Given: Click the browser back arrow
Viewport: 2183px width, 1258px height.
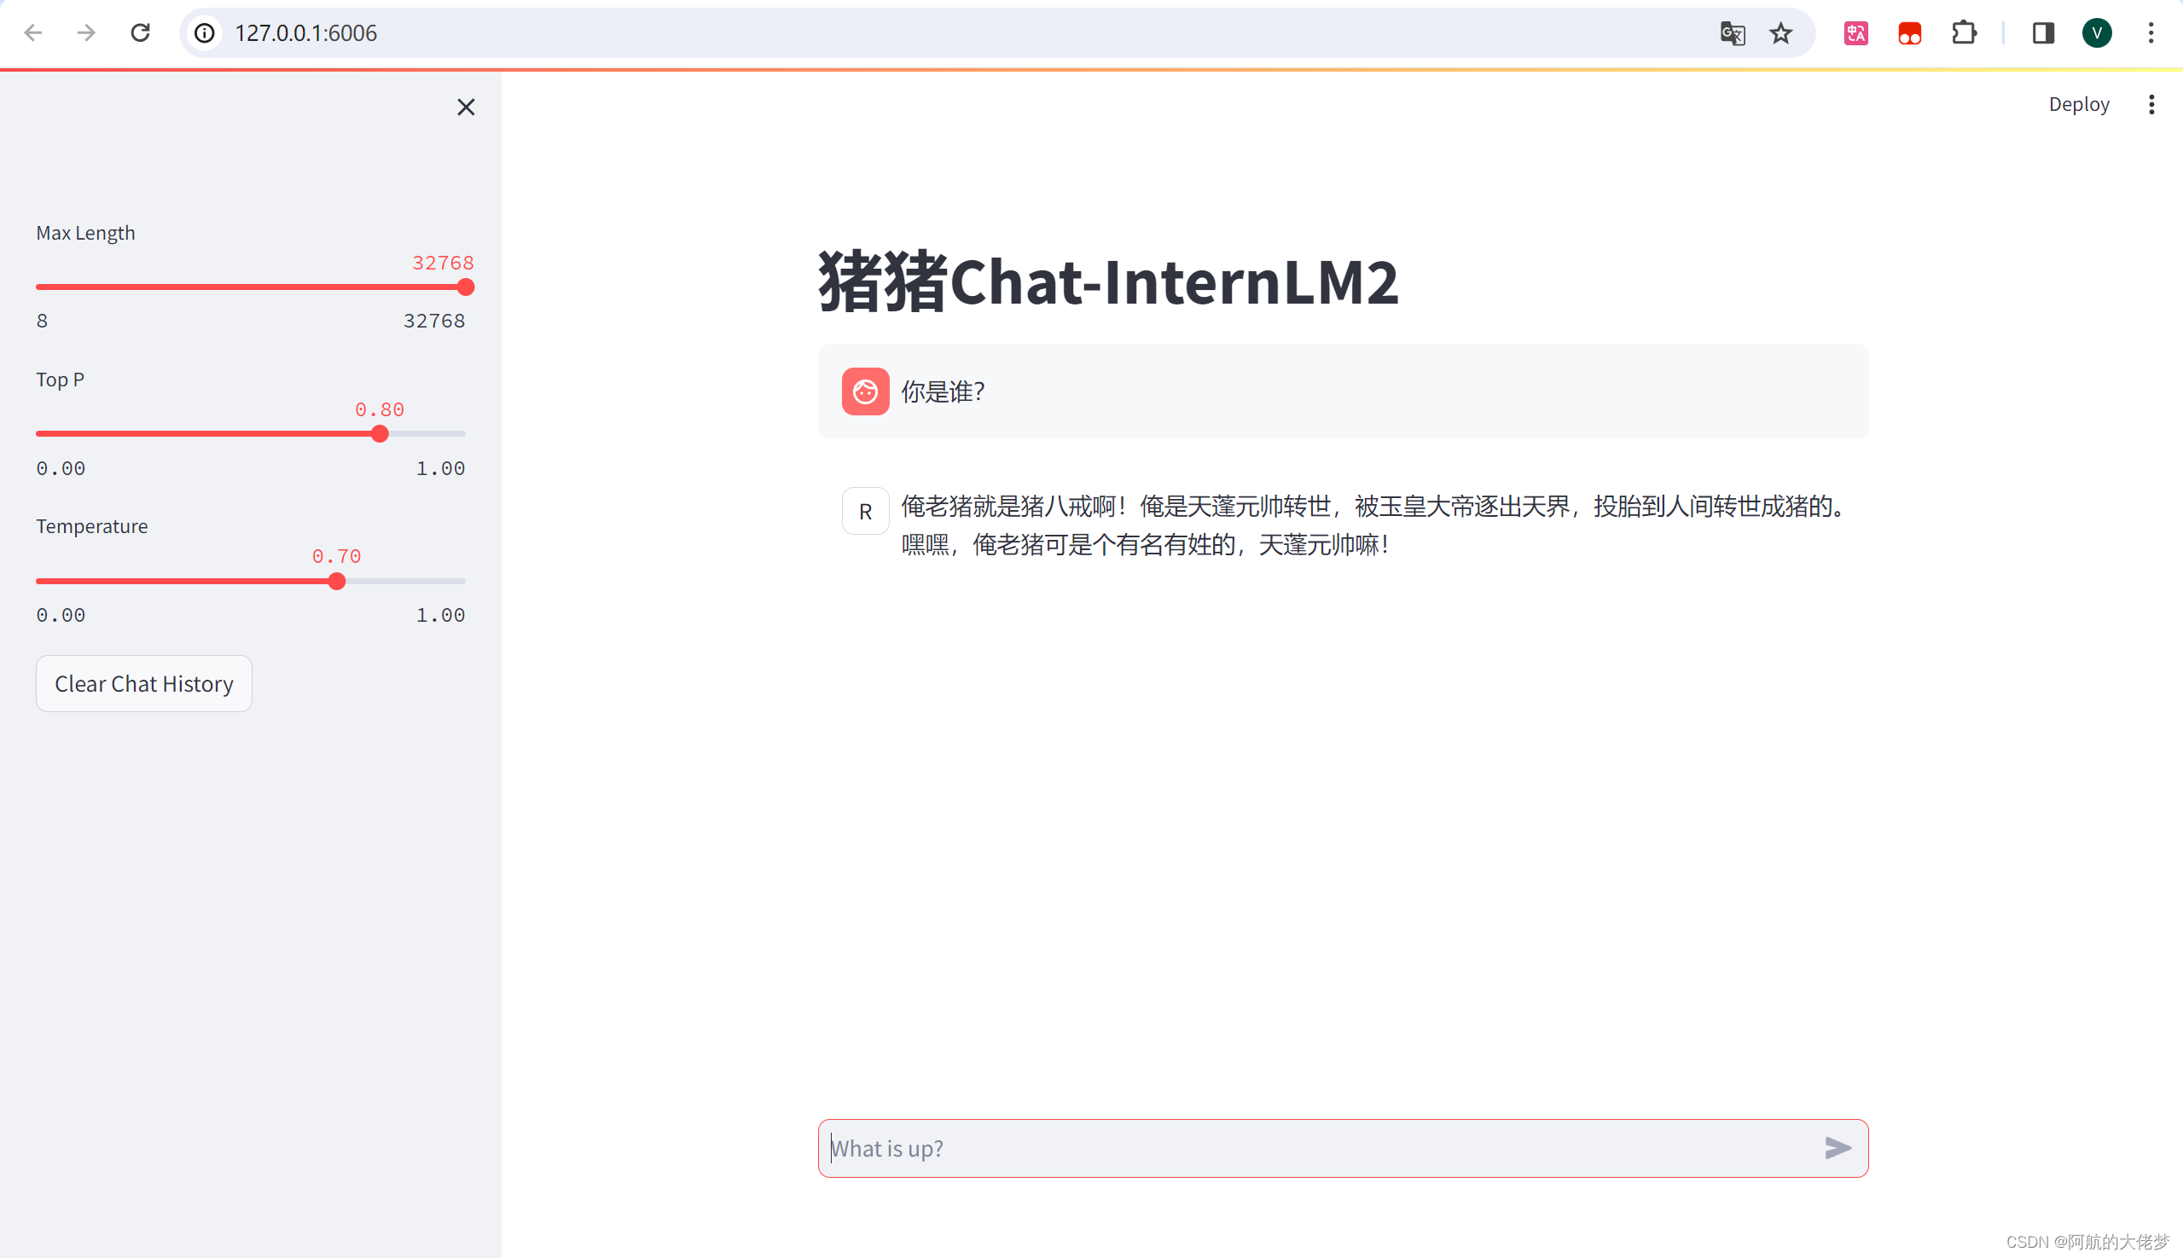Looking at the screenshot, I should 32,32.
